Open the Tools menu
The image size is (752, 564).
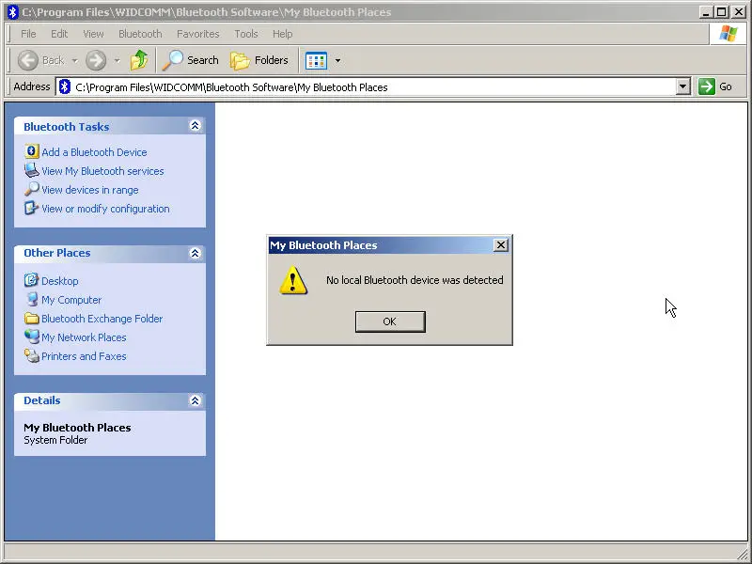tap(246, 34)
